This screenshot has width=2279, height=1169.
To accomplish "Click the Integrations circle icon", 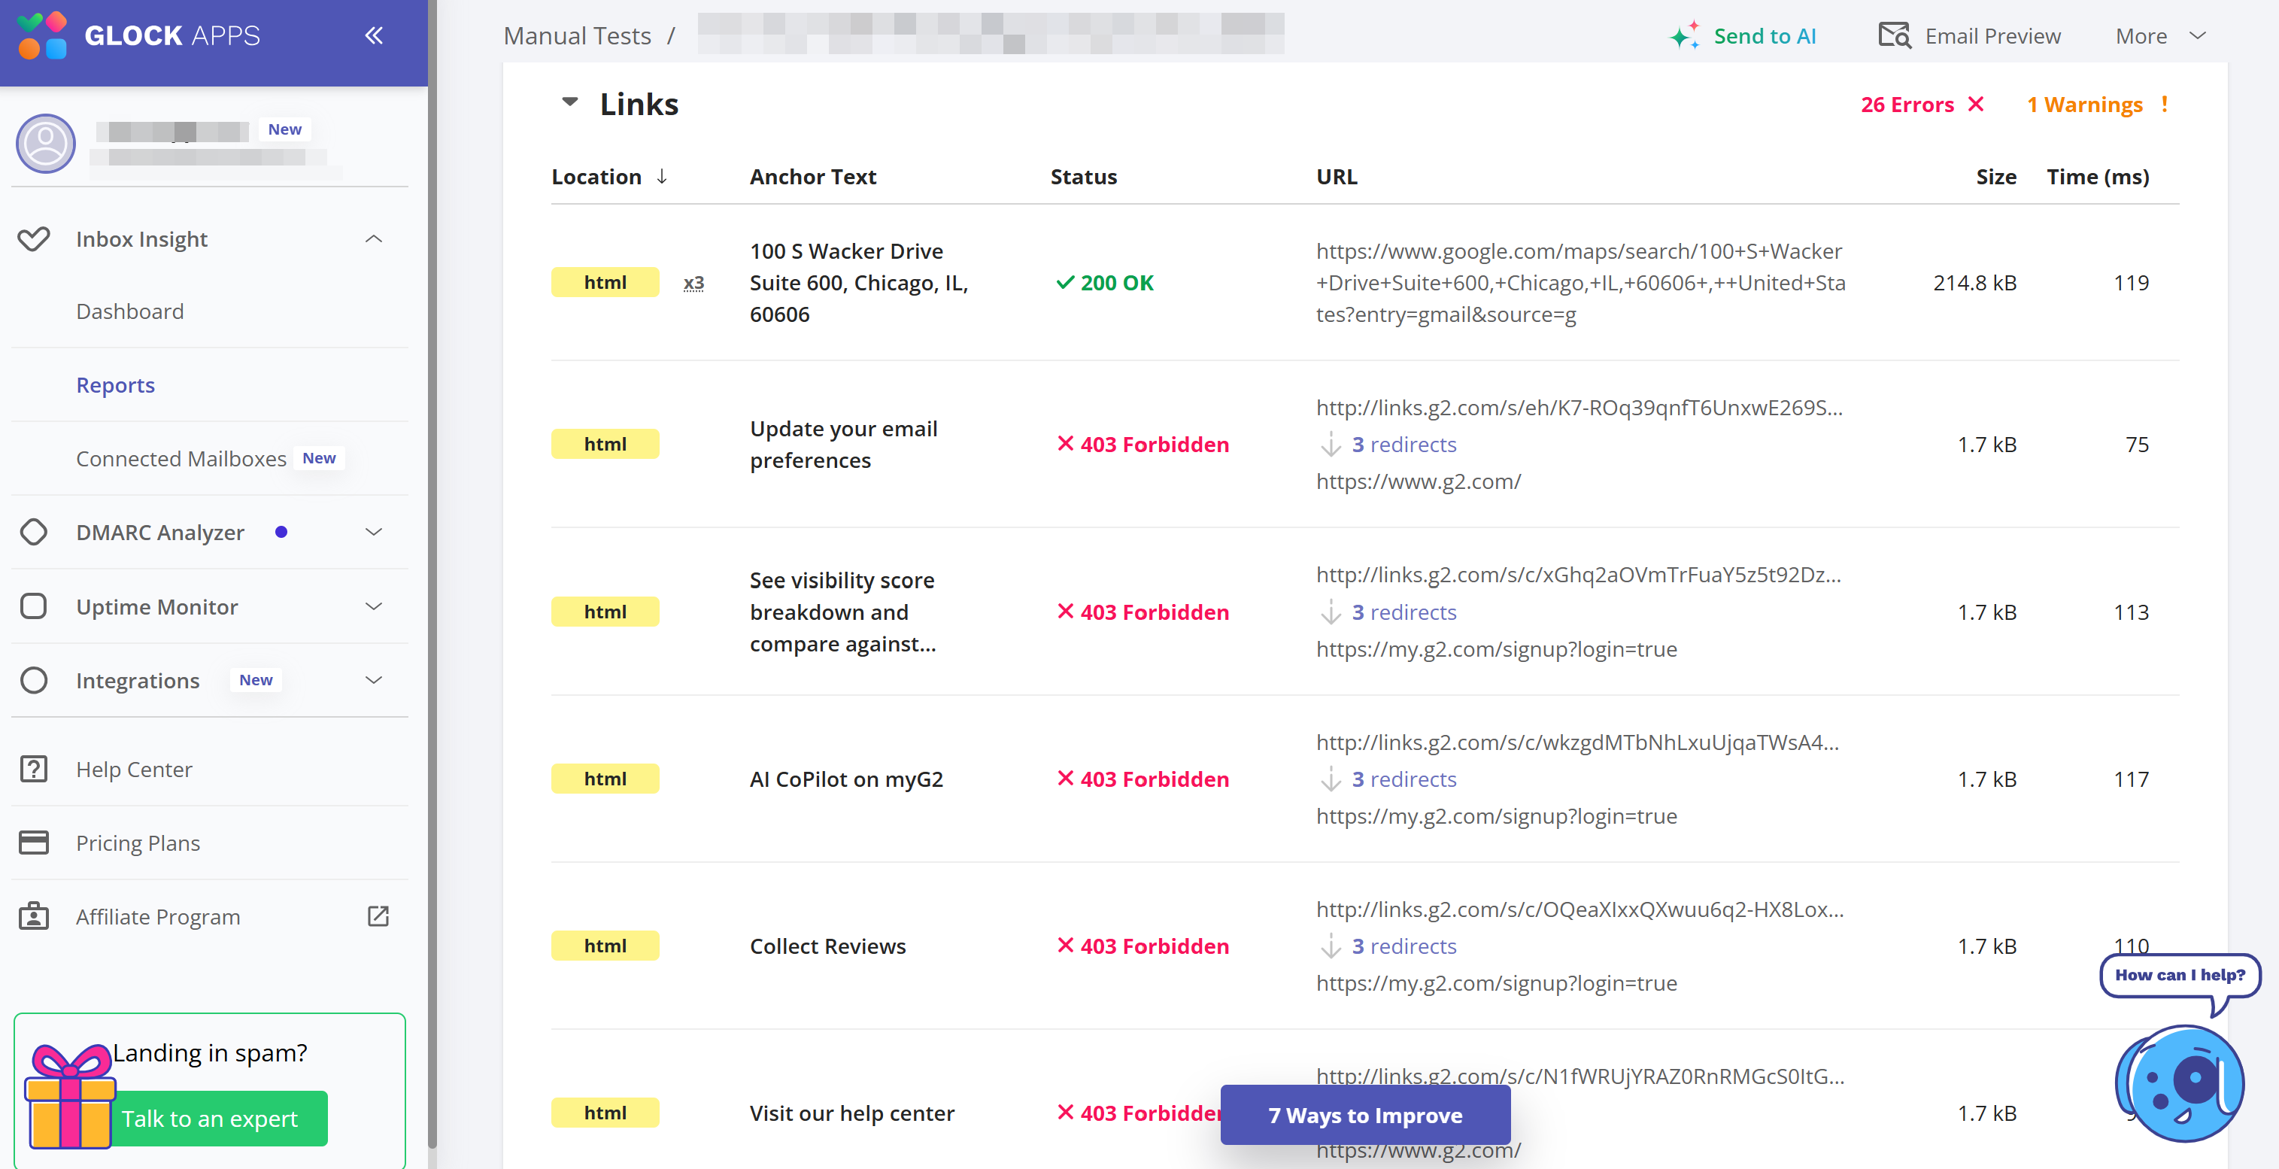I will pyautogui.click(x=34, y=679).
